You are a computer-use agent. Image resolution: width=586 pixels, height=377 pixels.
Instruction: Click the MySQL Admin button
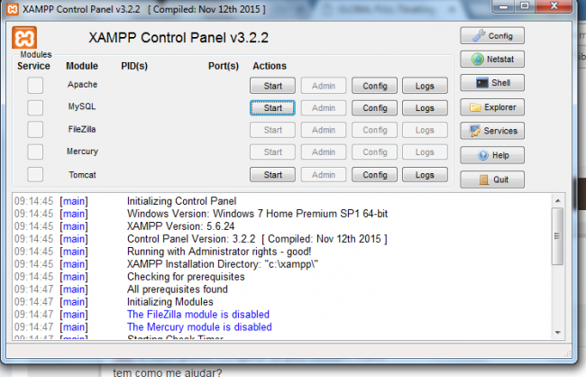(324, 107)
